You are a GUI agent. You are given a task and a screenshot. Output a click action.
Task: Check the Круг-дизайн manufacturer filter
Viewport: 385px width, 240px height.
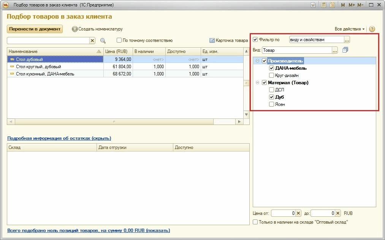(271, 75)
